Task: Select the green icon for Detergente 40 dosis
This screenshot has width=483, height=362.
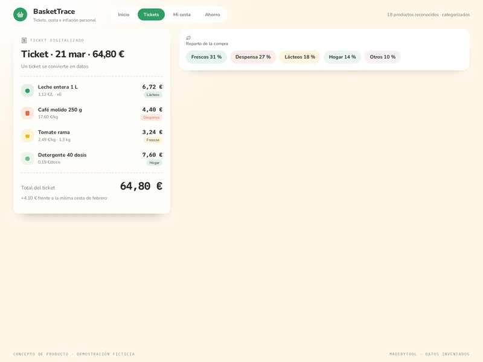Action: [x=27, y=159]
